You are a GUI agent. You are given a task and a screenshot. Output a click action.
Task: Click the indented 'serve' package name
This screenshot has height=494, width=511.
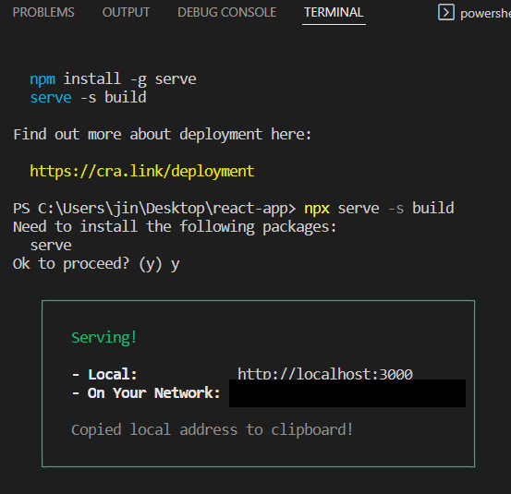[51, 246]
